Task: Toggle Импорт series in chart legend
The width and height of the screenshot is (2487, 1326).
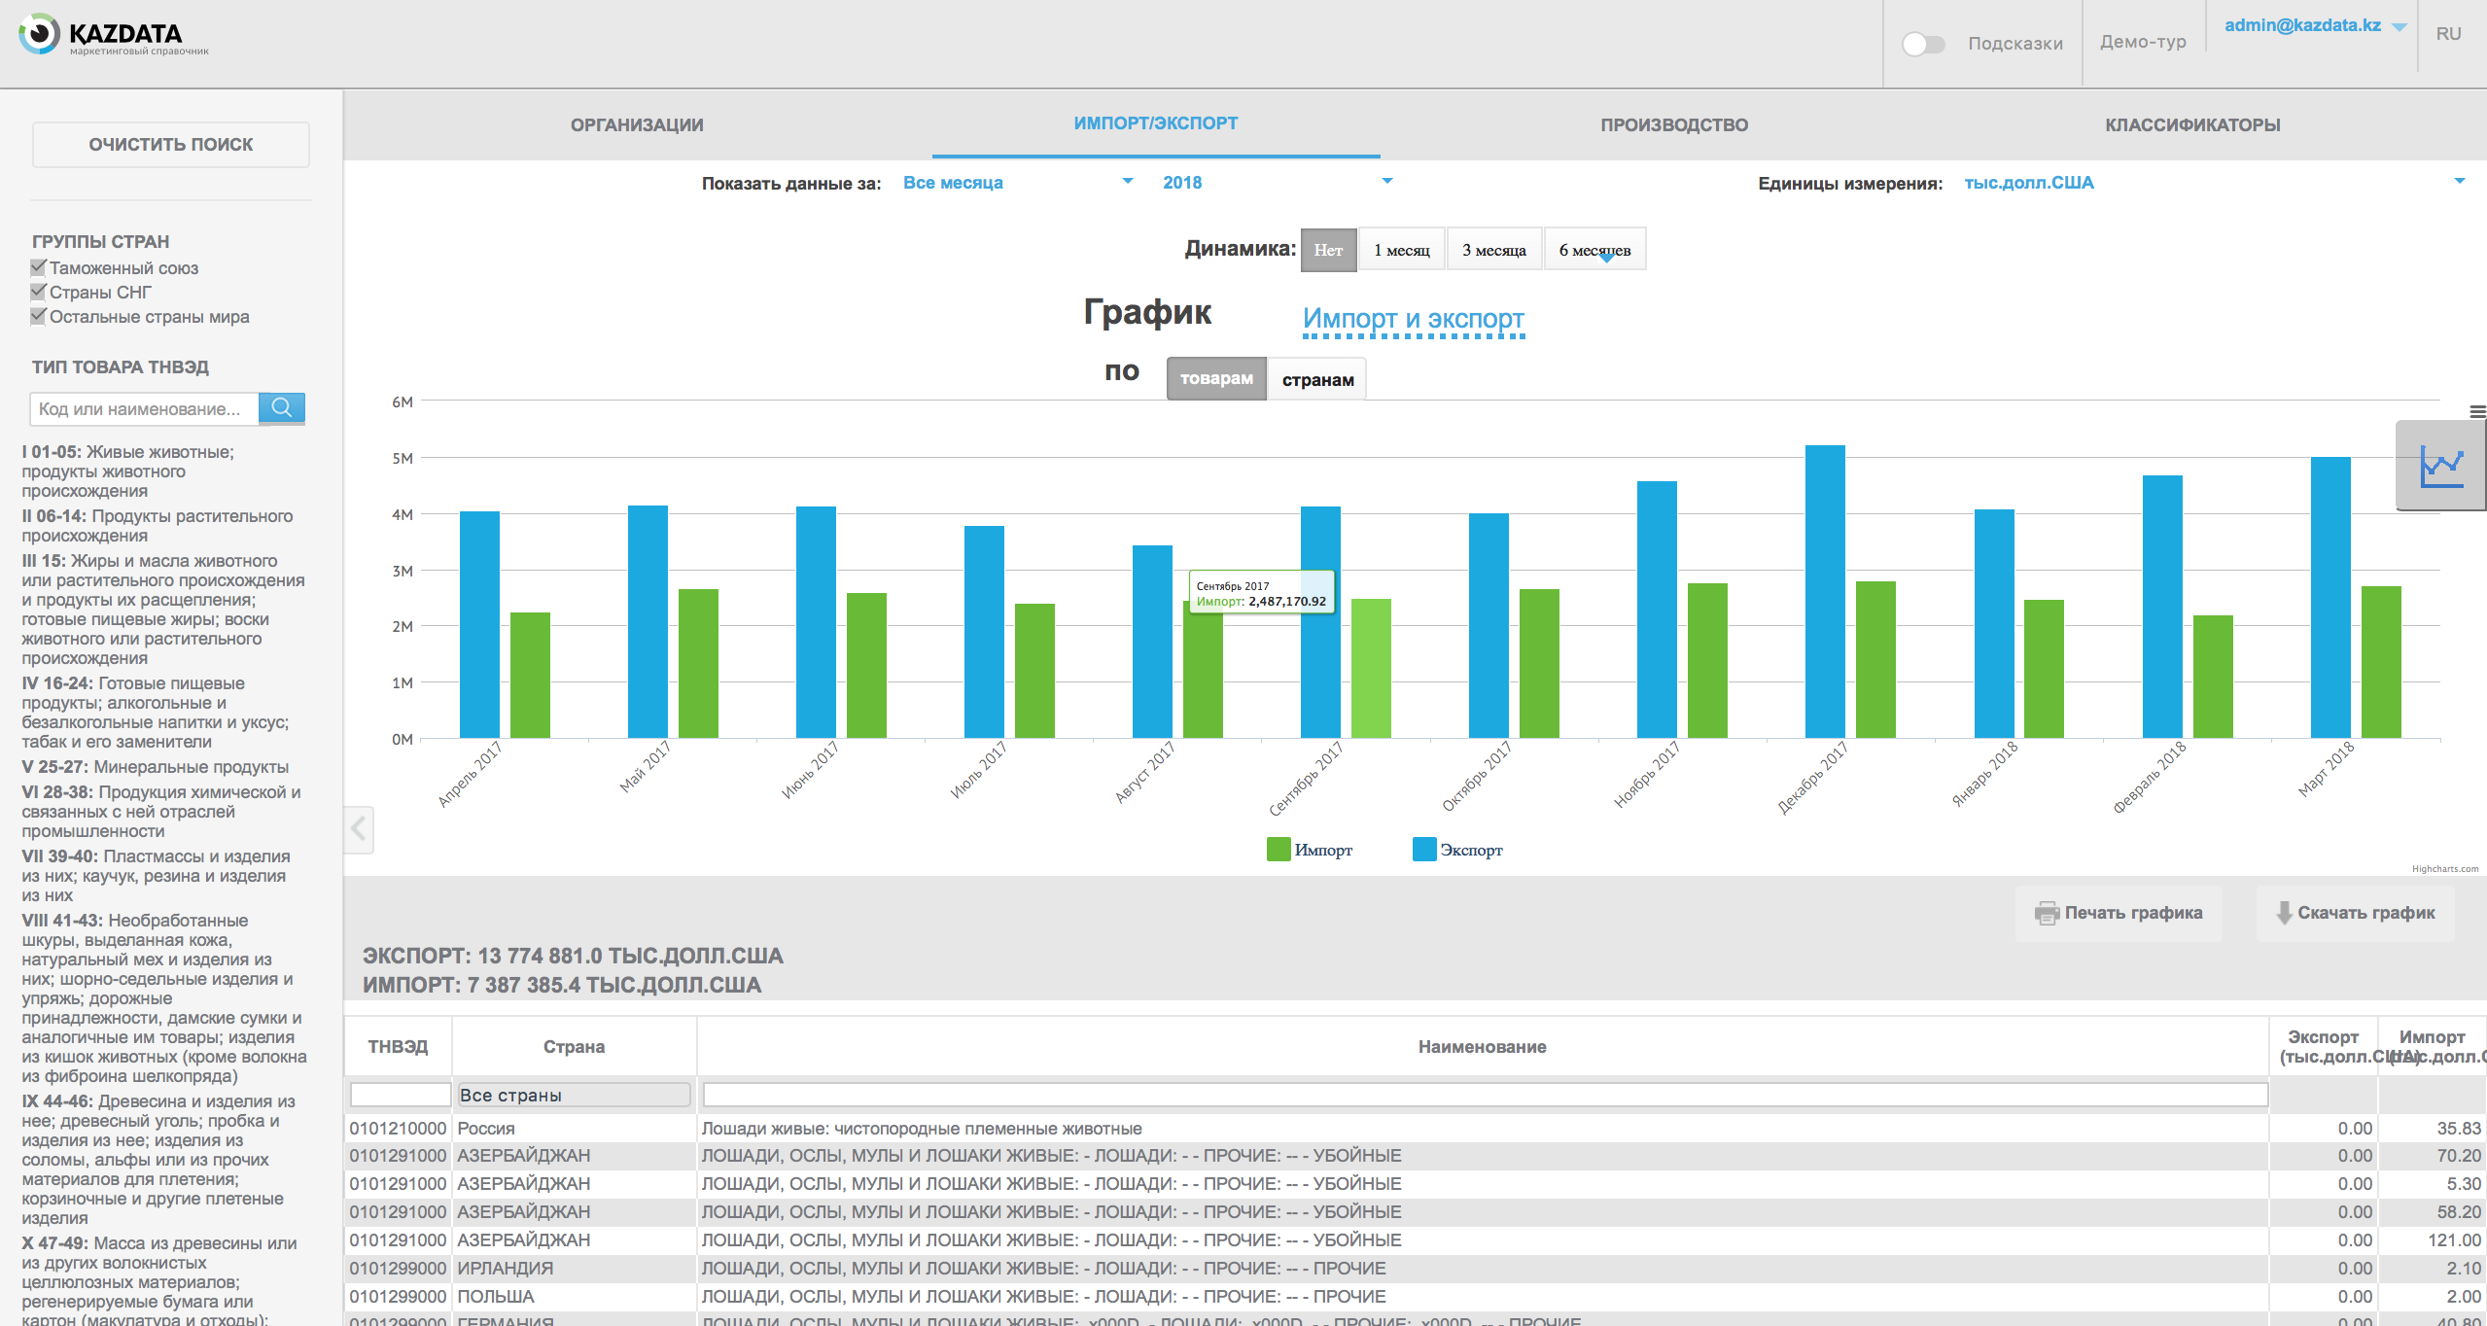Action: coord(1309,850)
